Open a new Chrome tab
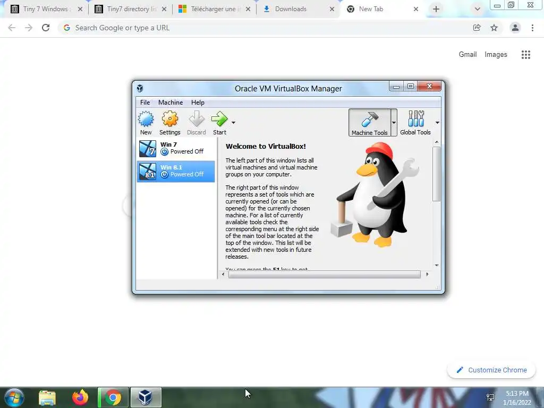The image size is (544, 408). (436, 9)
